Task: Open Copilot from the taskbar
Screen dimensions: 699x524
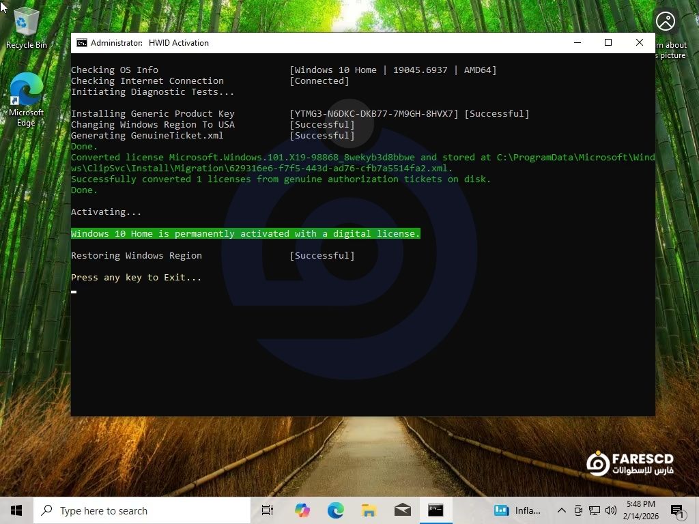Action: coord(302,510)
